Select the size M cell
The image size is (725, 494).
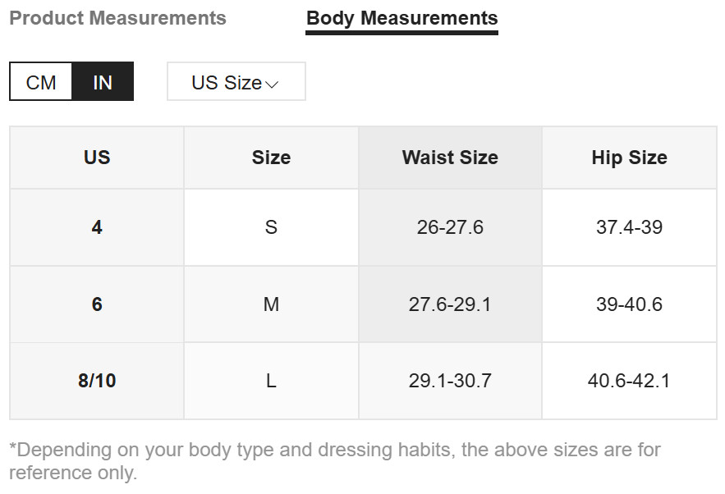271,304
